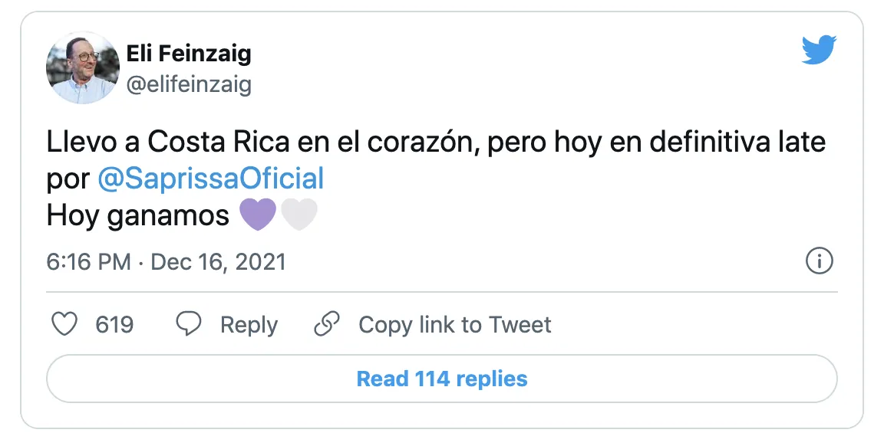Click the word 'por' in the tweet

tap(68, 179)
